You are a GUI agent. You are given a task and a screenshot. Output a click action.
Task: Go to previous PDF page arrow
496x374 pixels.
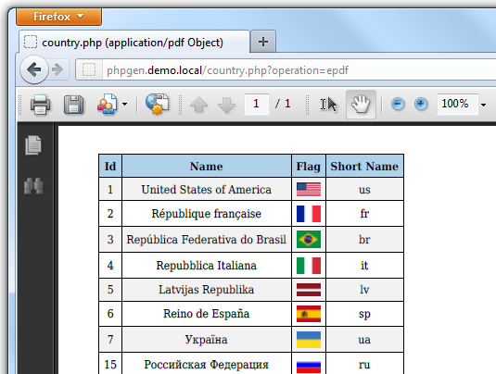click(198, 105)
